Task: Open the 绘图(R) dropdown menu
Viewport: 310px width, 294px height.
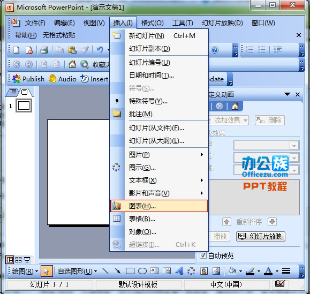Action: (25, 271)
